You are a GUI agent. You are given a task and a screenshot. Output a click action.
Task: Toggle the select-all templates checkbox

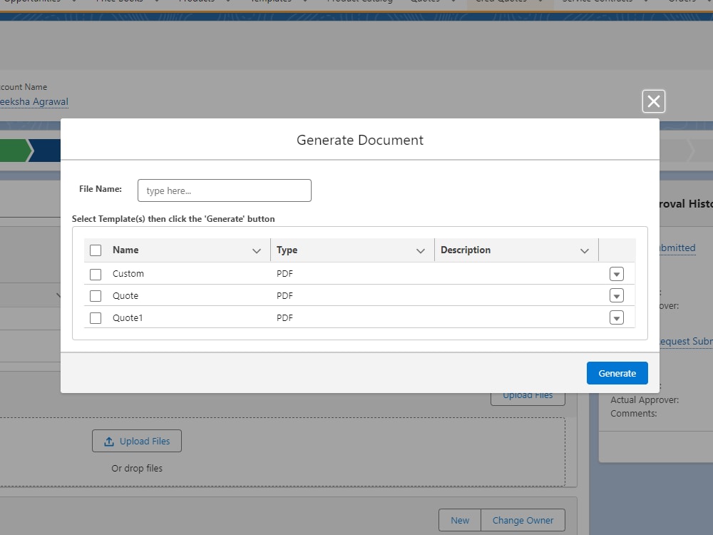pyautogui.click(x=96, y=250)
